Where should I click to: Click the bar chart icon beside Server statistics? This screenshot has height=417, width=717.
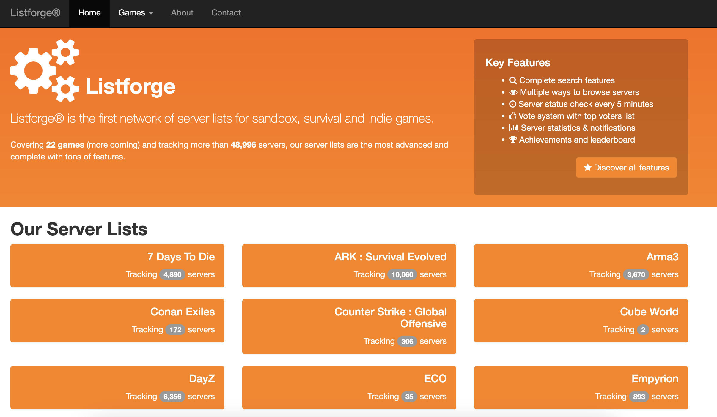(x=514, y=128)
